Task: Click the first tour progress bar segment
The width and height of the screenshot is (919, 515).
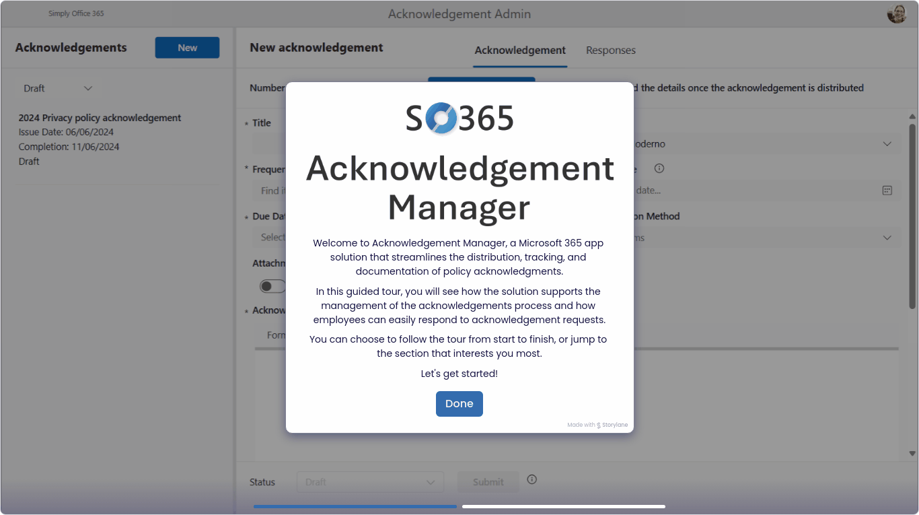Action: pos(355,506)
